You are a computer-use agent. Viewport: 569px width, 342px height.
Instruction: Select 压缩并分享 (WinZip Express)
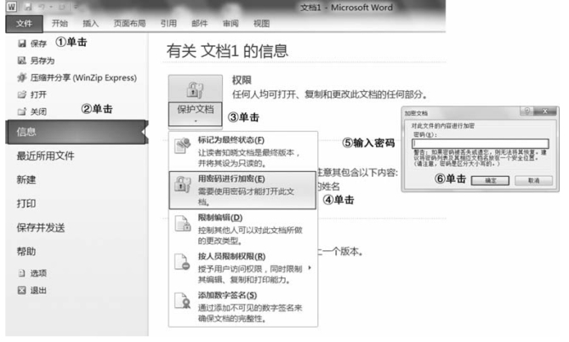tap(83, 77)
